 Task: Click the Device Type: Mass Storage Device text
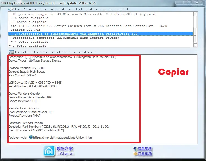pyautogui.click(x=35, y=61)
